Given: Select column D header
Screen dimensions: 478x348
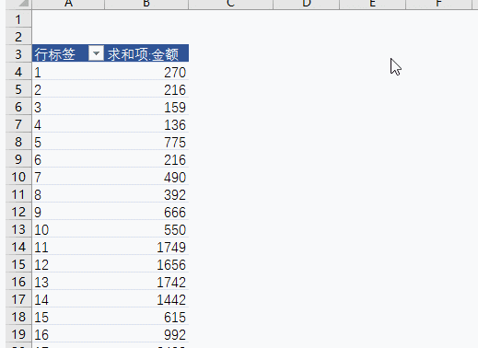Looking at the screenshot, I should [306, 5].
